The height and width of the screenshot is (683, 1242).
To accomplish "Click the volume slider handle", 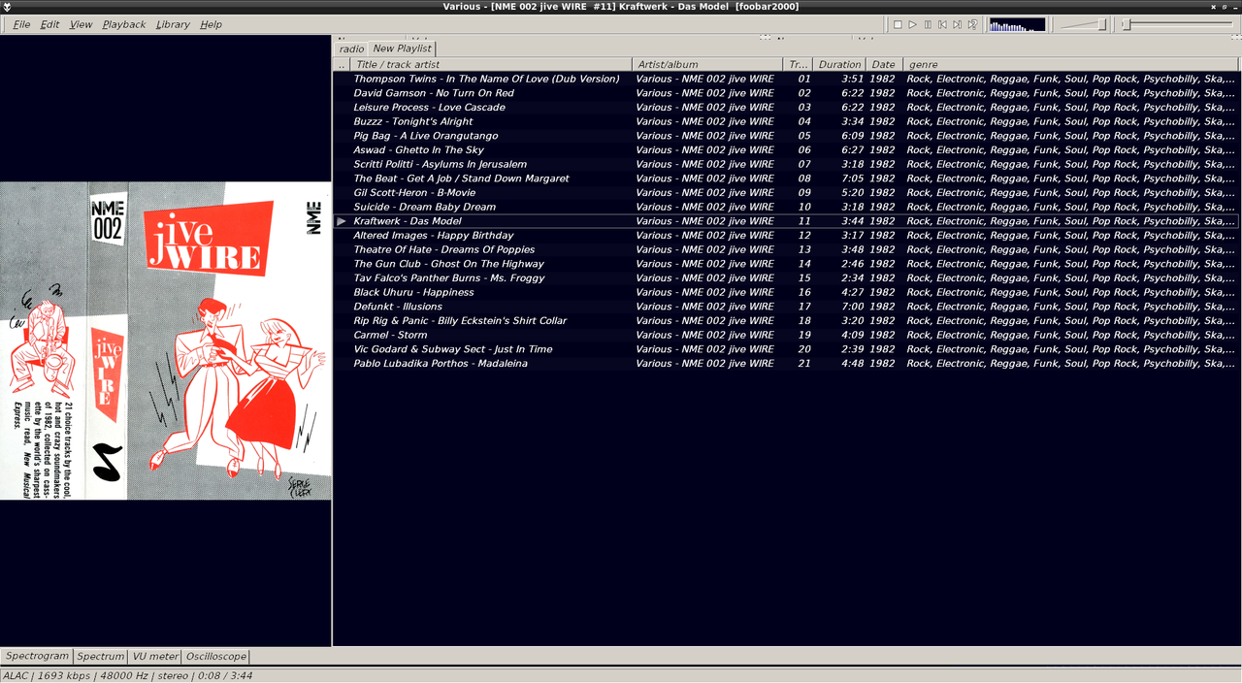I will click(x=1102, y=24).
